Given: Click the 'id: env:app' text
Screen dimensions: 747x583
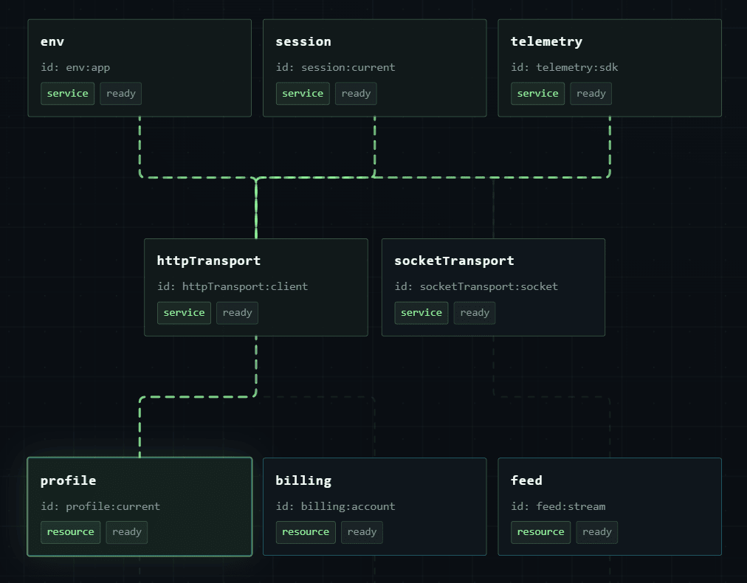Looking at the screenshot, I should coord(75,67).
